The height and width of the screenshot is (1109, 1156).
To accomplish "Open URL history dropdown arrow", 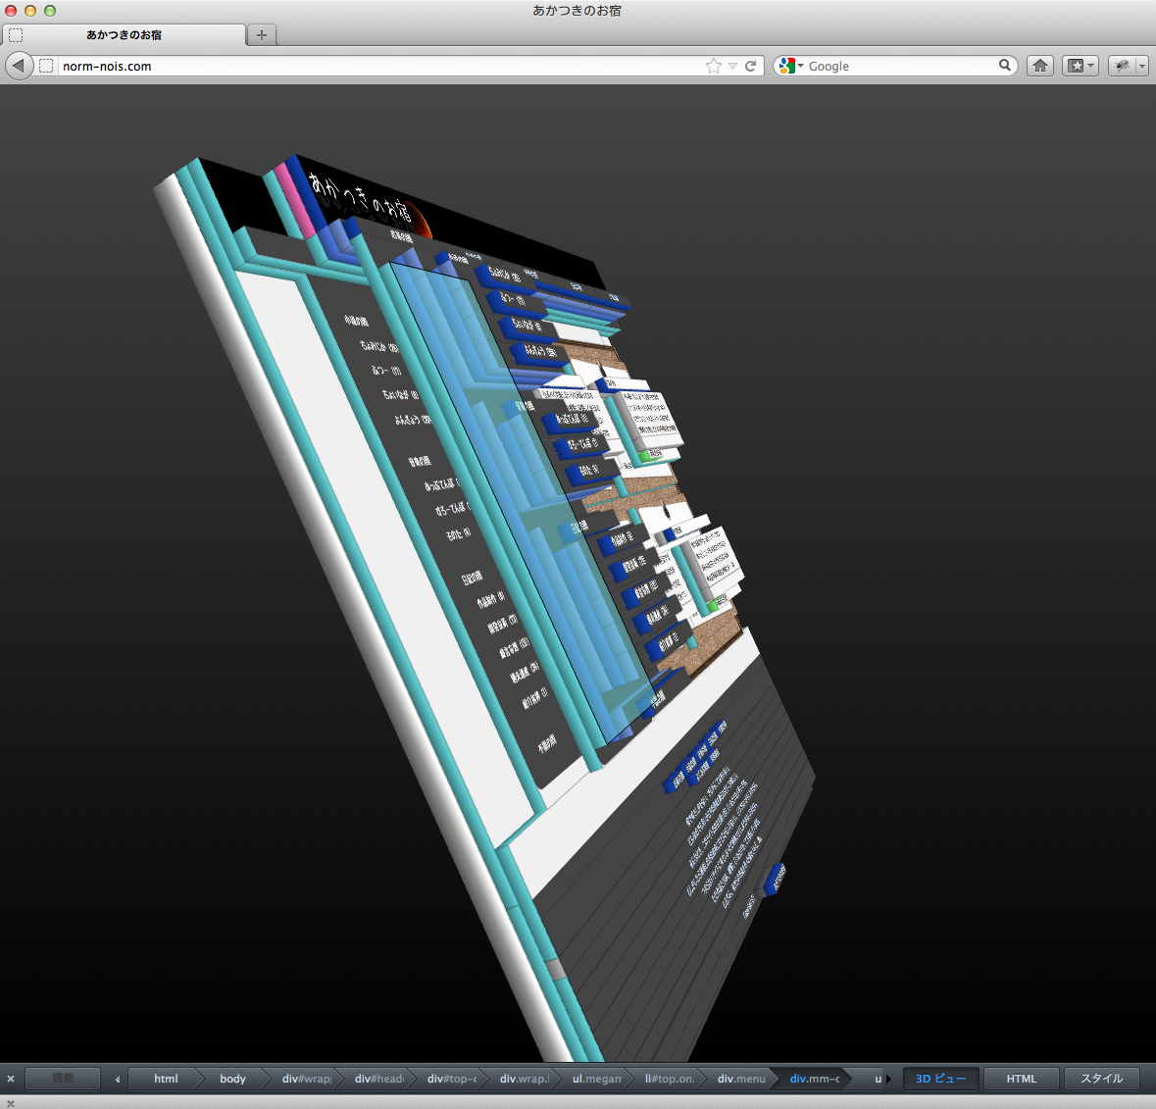I will click(732, 66).
